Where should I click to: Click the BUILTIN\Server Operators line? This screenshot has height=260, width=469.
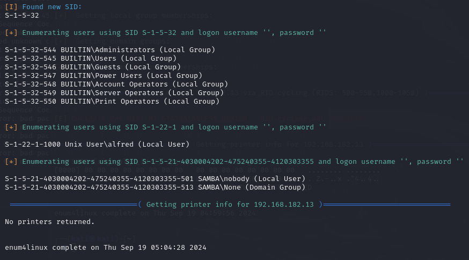114,93
